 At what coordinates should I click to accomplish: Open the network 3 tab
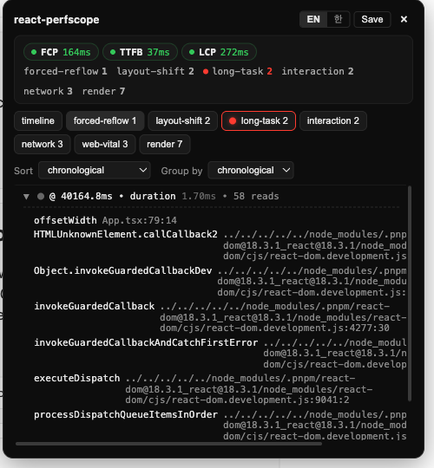click(x=43, y=144)
